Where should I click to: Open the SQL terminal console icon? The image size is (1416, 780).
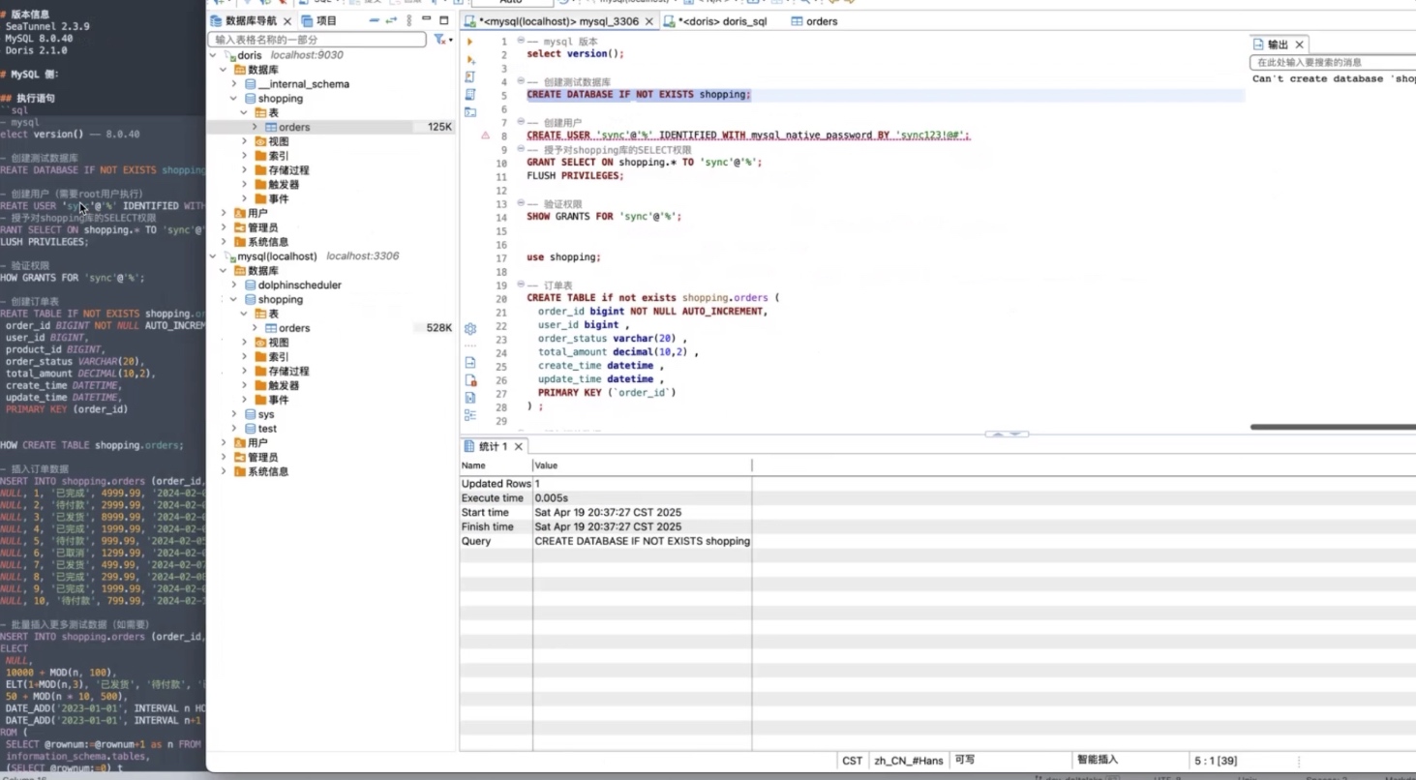point(470,112)
